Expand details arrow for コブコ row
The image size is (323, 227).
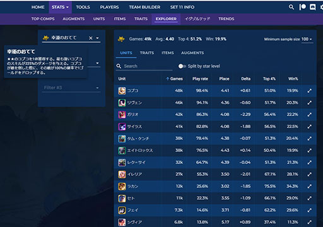[309, 91]
